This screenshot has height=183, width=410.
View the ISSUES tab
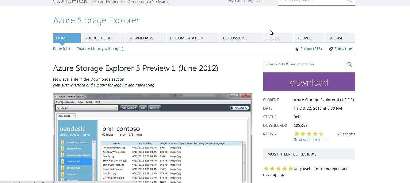coord(278,38)
